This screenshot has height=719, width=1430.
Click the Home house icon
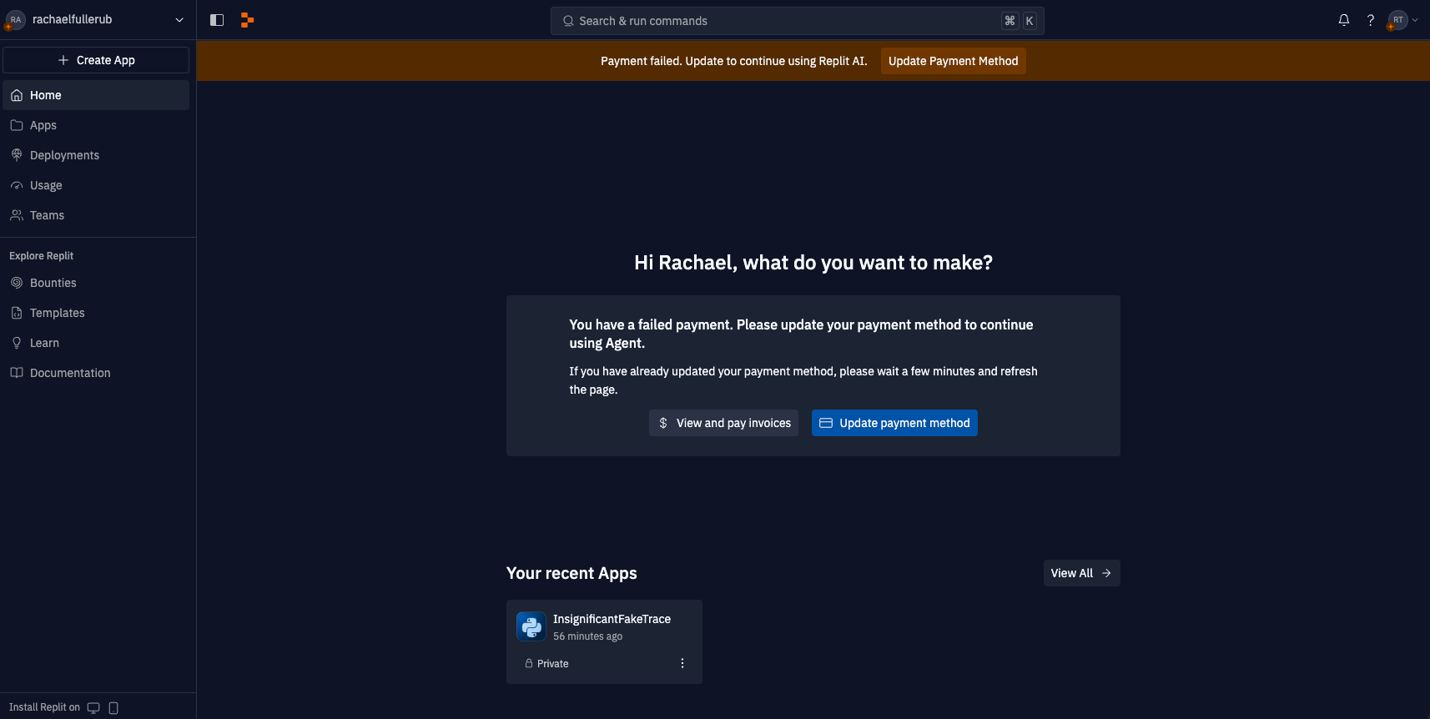tap(17, 95)
